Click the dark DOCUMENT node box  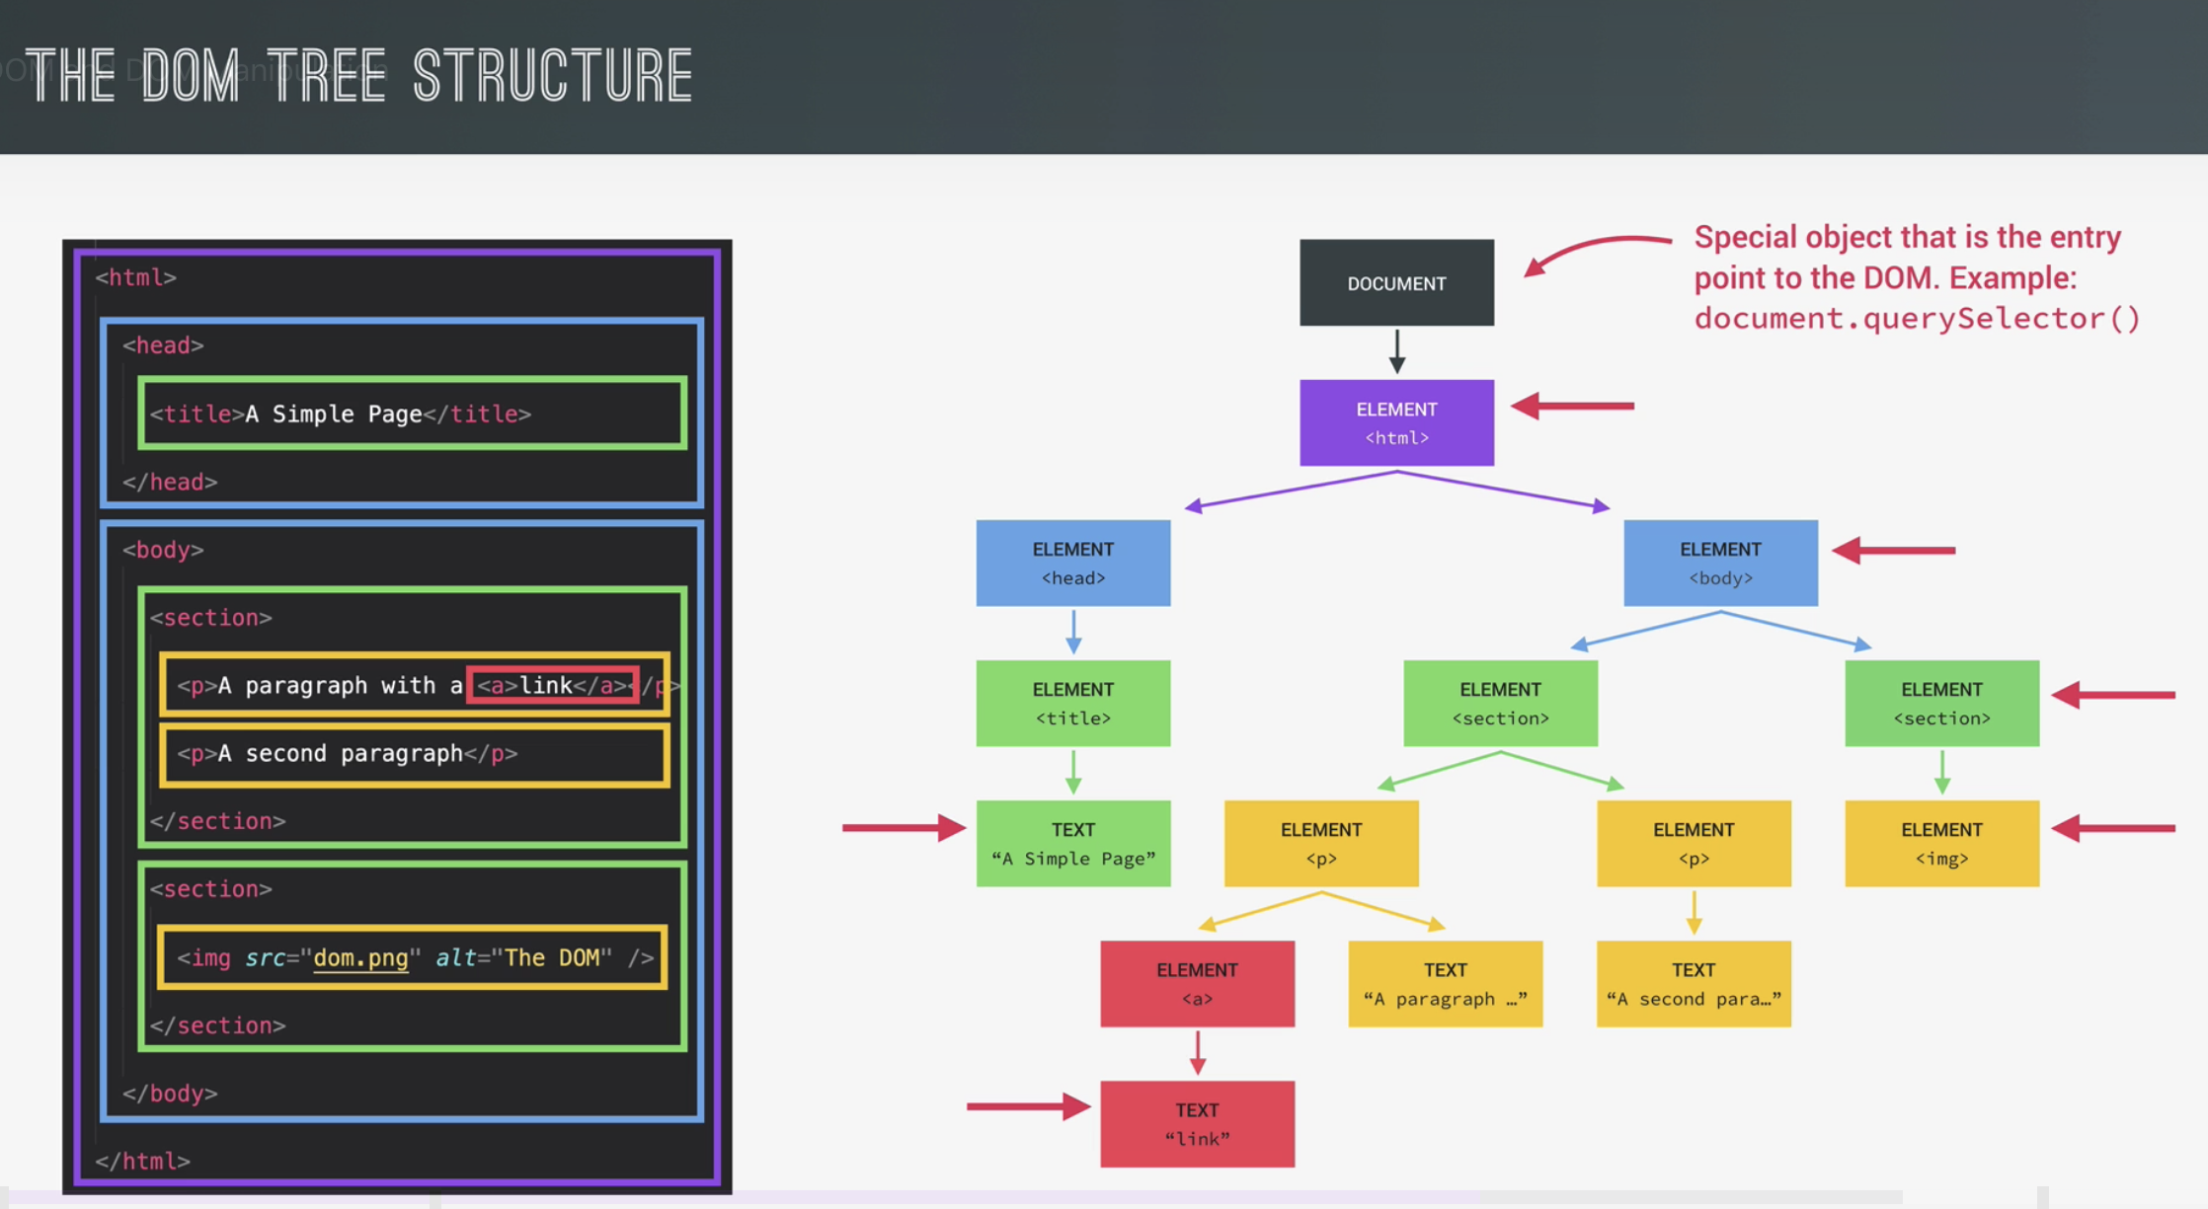pyautogui.click(x=1396, y=283)
